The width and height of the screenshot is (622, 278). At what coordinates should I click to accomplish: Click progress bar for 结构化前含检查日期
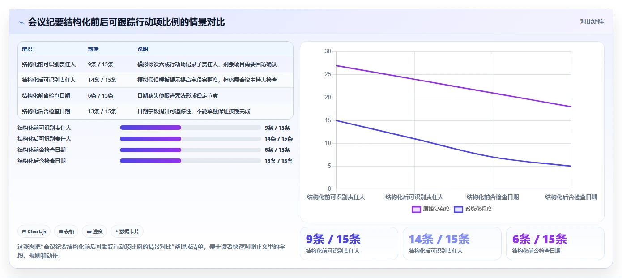click(x=190, y=150)
